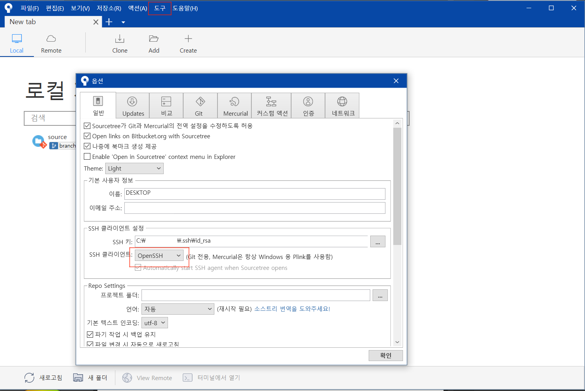The width and height of the screenshot is (585, 391).
Task: Open the Local repositories view
Action: [x=17, y=44]
